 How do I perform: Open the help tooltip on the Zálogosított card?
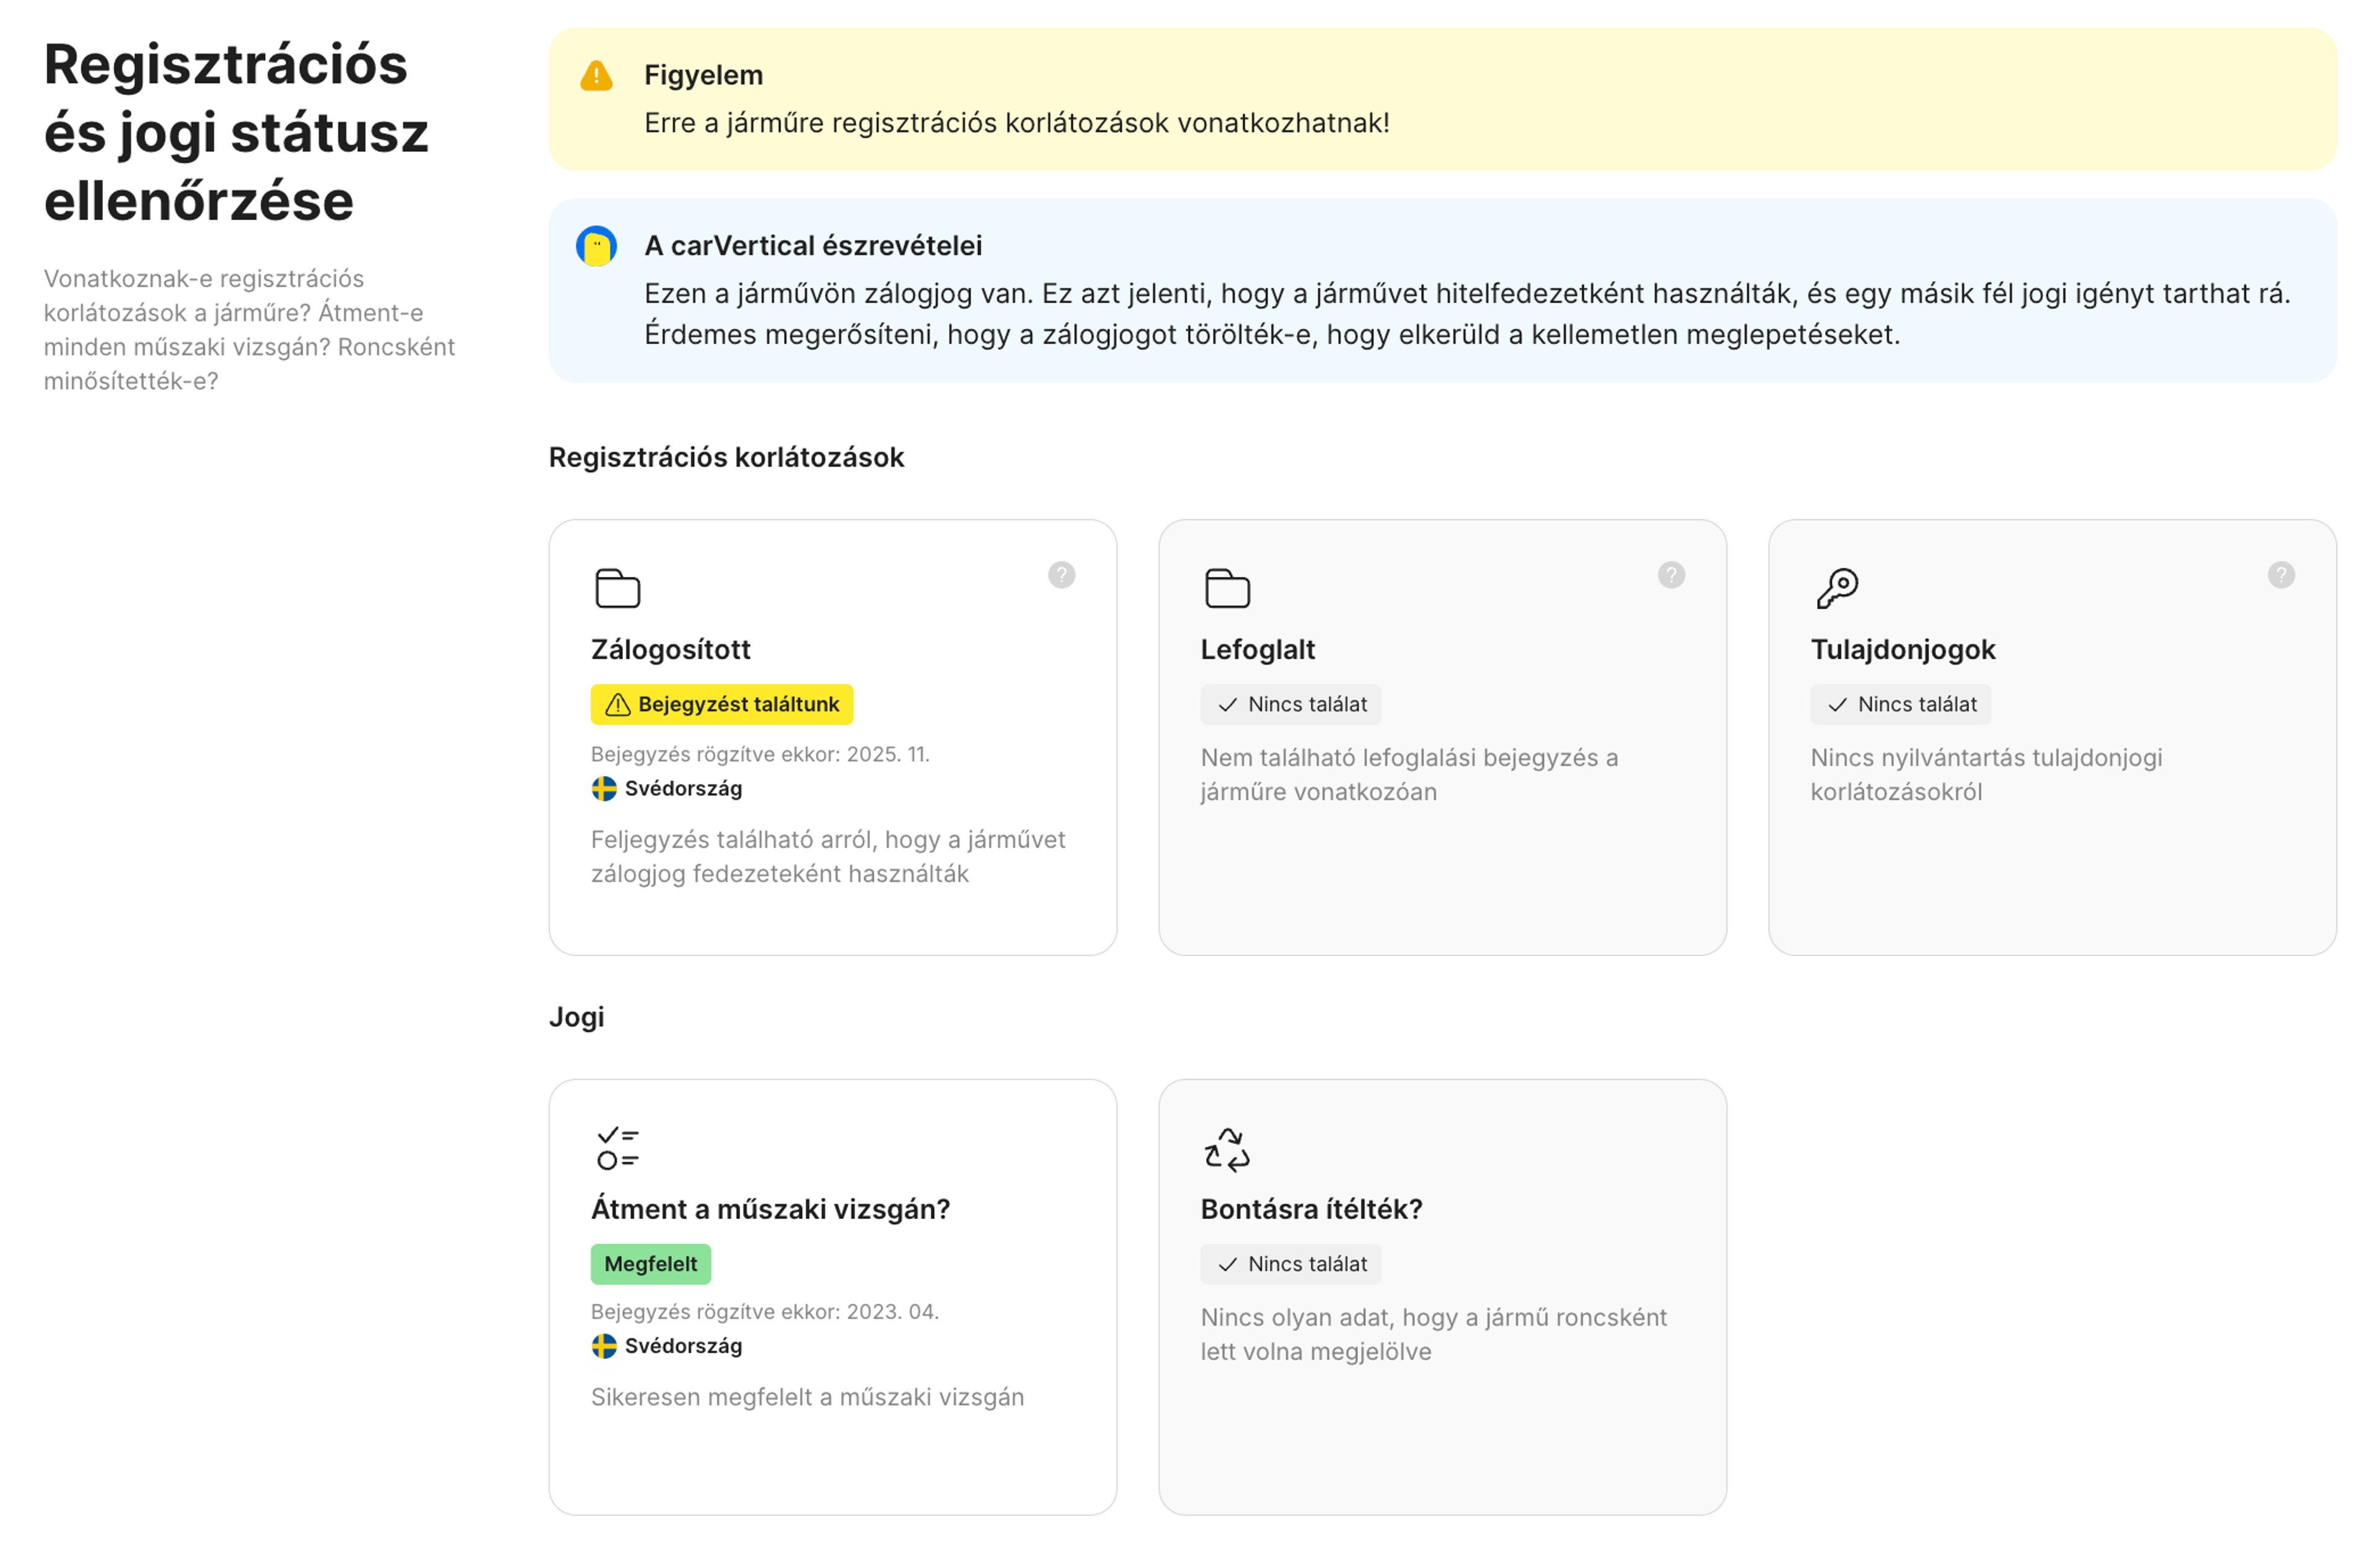pos(1061,575)
